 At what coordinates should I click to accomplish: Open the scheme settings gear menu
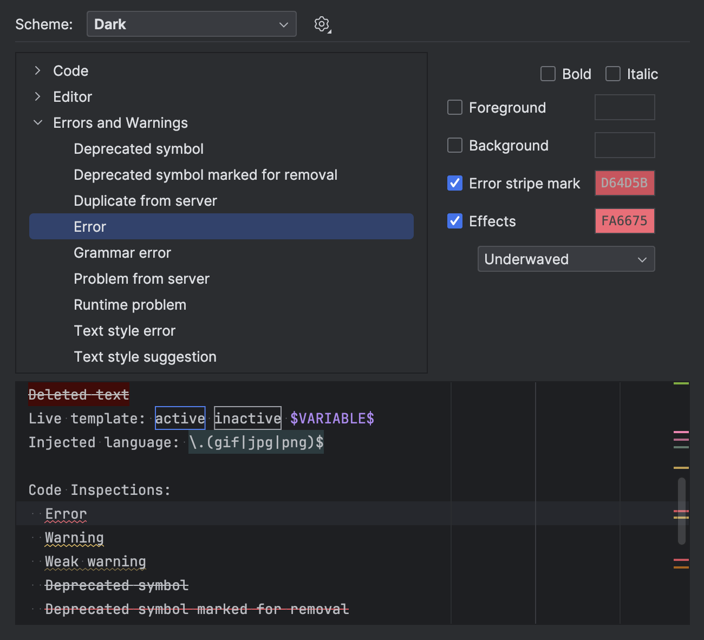[322, 24]
